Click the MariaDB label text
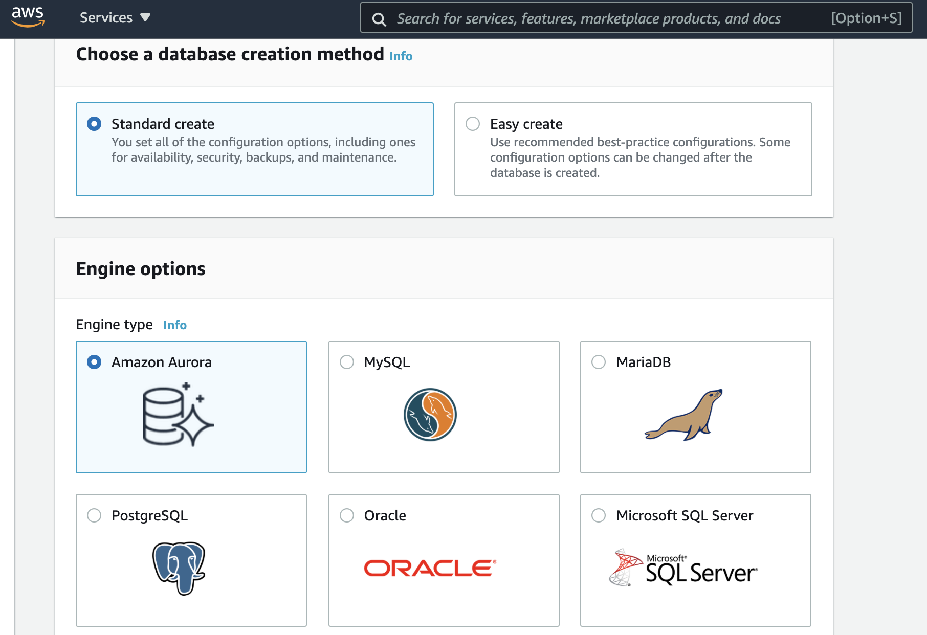This screenshot has height=635, width=927. coord(644,362)
